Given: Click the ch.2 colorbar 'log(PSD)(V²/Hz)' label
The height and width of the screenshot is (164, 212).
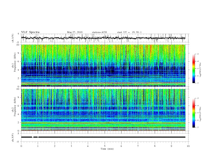Looking at the screenshot, I should [200, 114].
